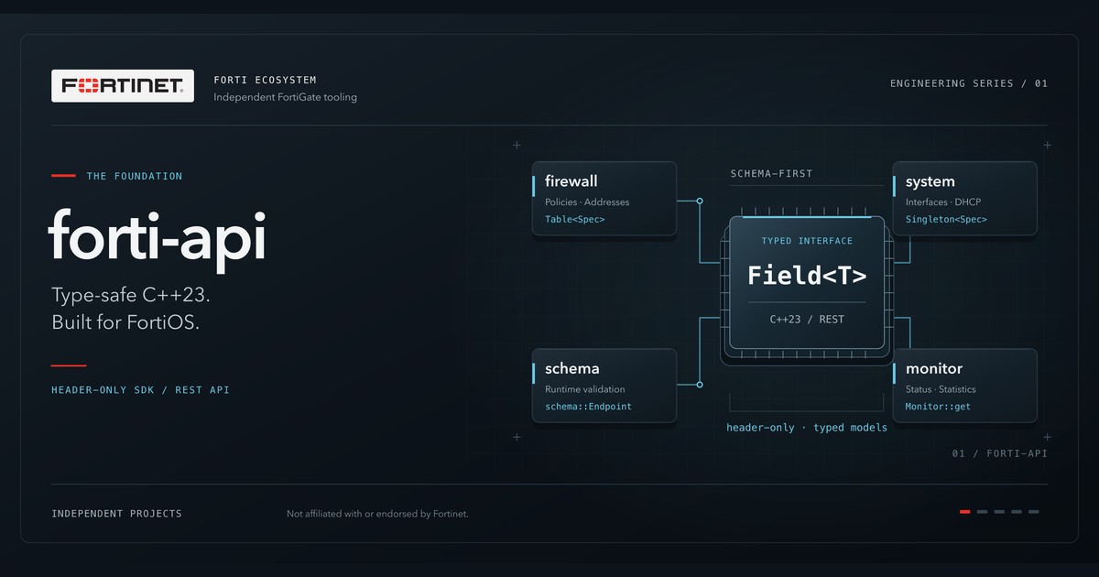1099x577 pixels.
Task: Click 'Interfaces · DHCP' text
Action: [943, 202]
